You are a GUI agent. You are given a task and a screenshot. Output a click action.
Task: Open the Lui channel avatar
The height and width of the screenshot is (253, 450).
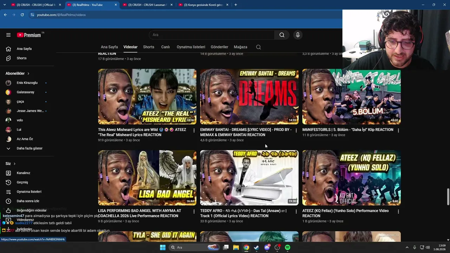coord(8,130)
